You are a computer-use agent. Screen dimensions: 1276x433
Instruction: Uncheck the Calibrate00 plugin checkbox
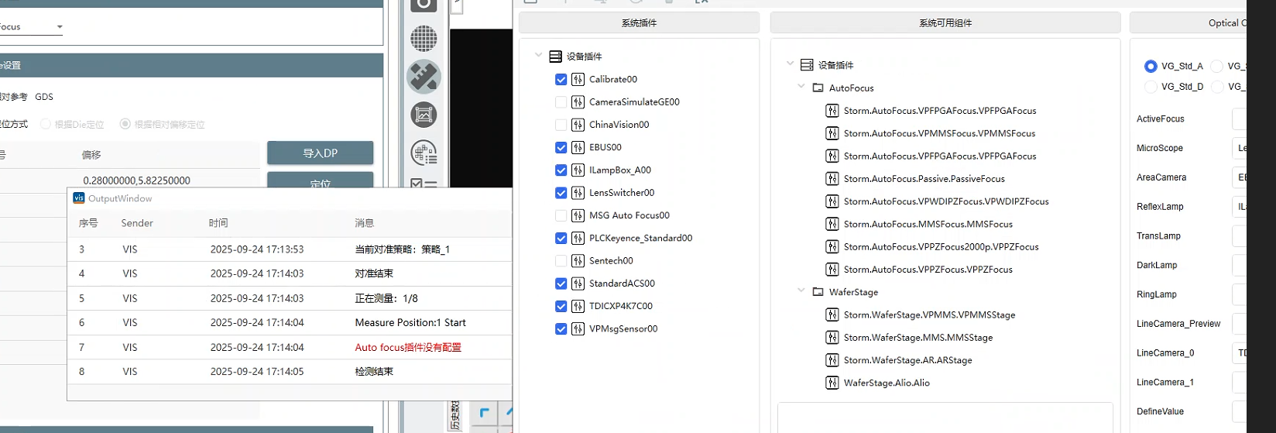point(561,79)
